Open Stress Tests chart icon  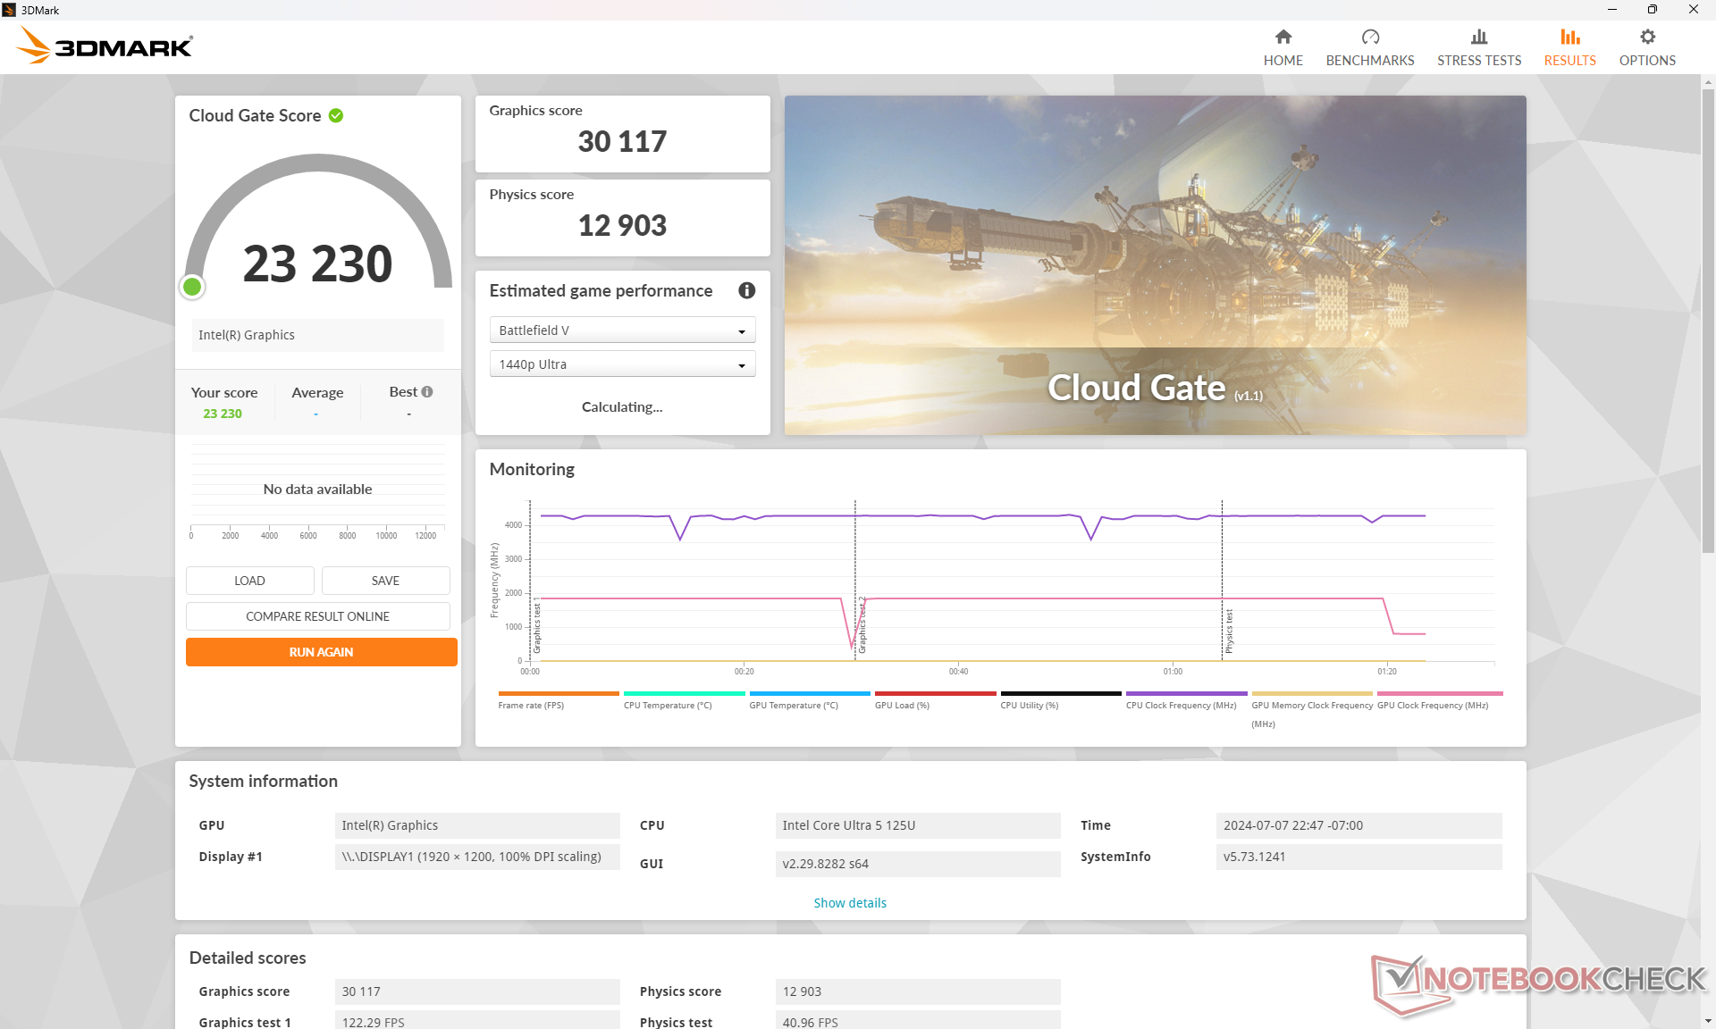(1478, 37)
